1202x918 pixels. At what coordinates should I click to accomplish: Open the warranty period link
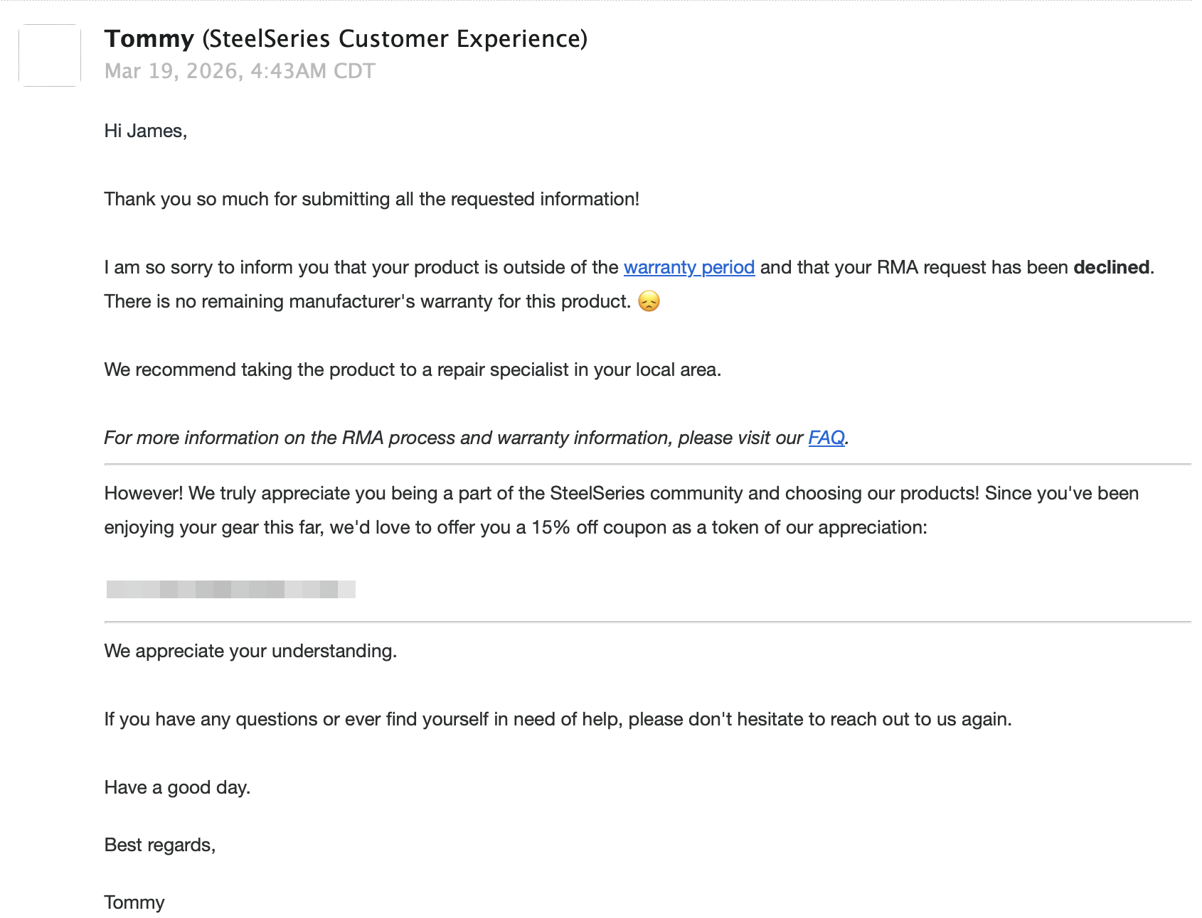point(688,267)
